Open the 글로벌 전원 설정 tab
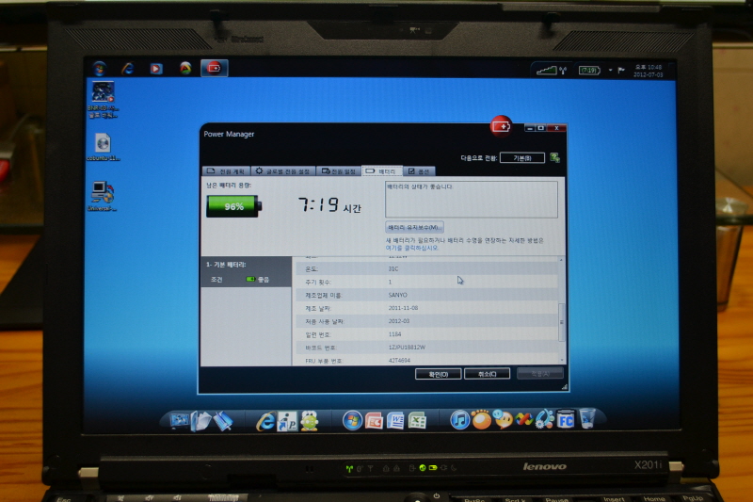The width and height of the screenshot is (753, 502). coord(281,171)
